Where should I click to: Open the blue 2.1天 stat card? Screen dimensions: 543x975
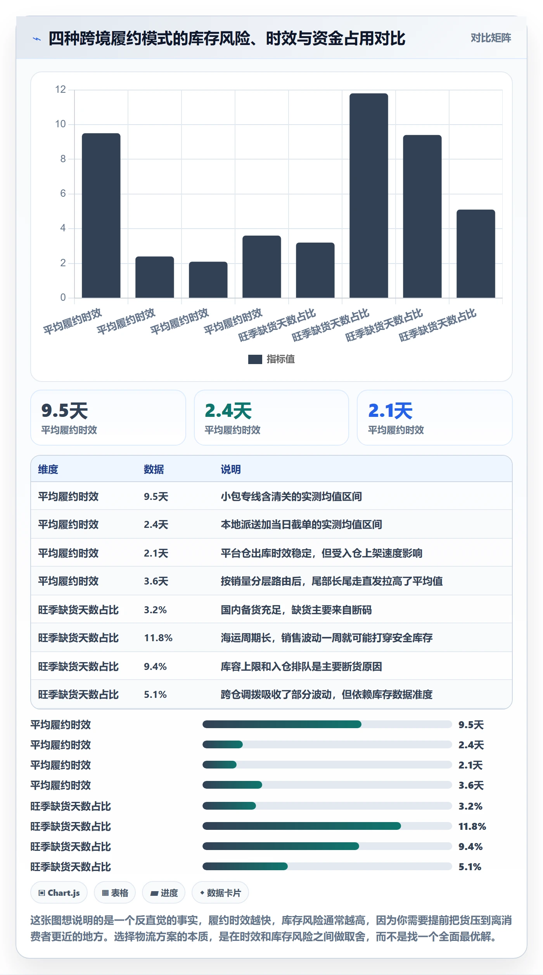(x=434, y=418)
